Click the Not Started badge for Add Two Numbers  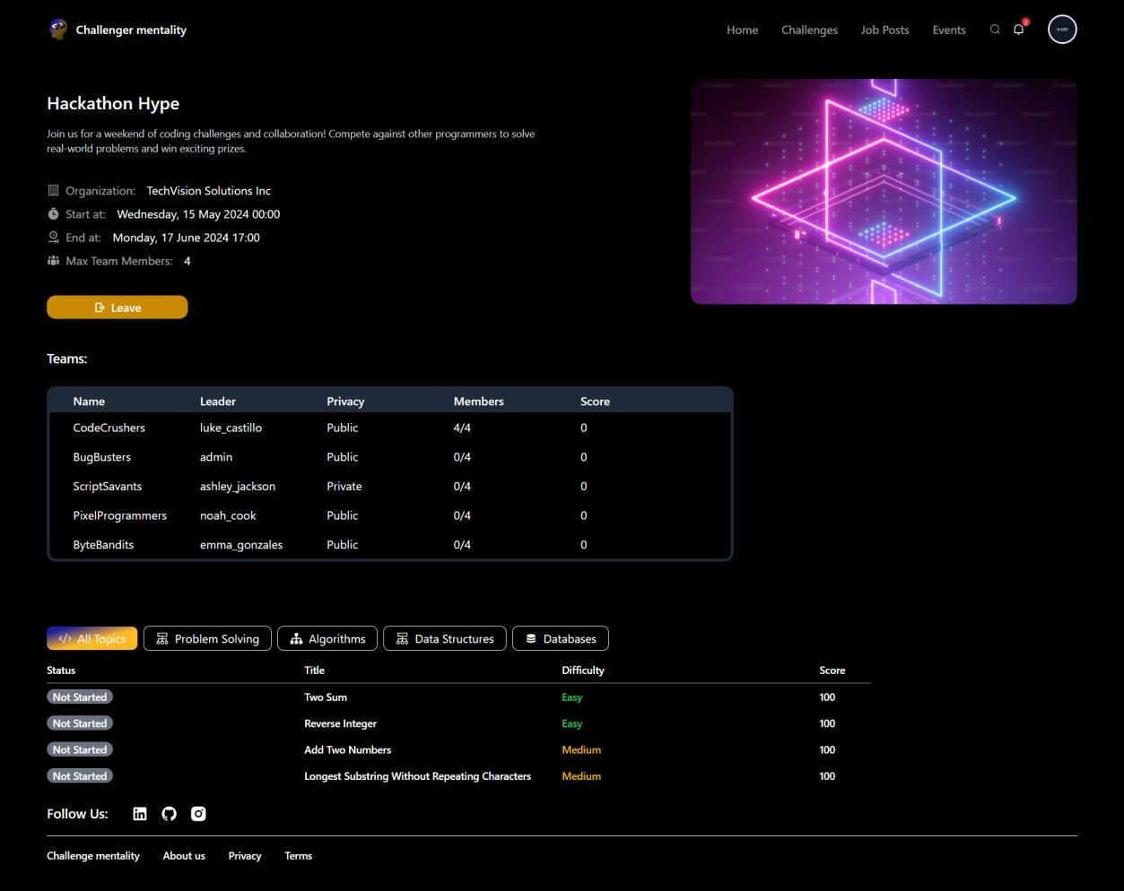[80, 749]
